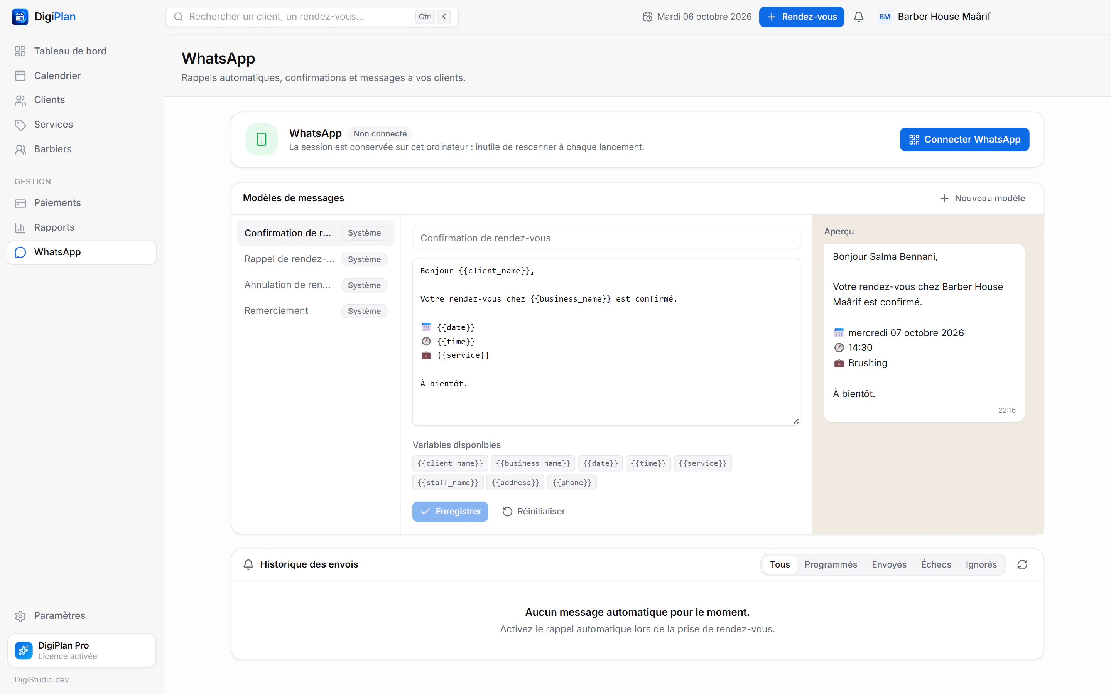Screen dimensions: 1111x694
Task: Focus the client search field
Action: 312,17
